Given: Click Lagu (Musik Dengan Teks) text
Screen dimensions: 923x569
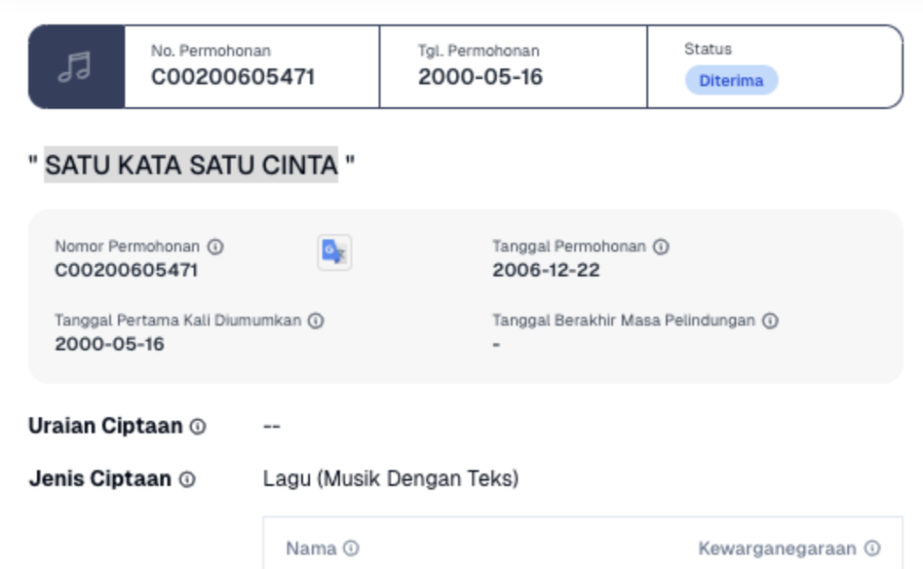Looking at the screenshot, I should click(391, 478).
